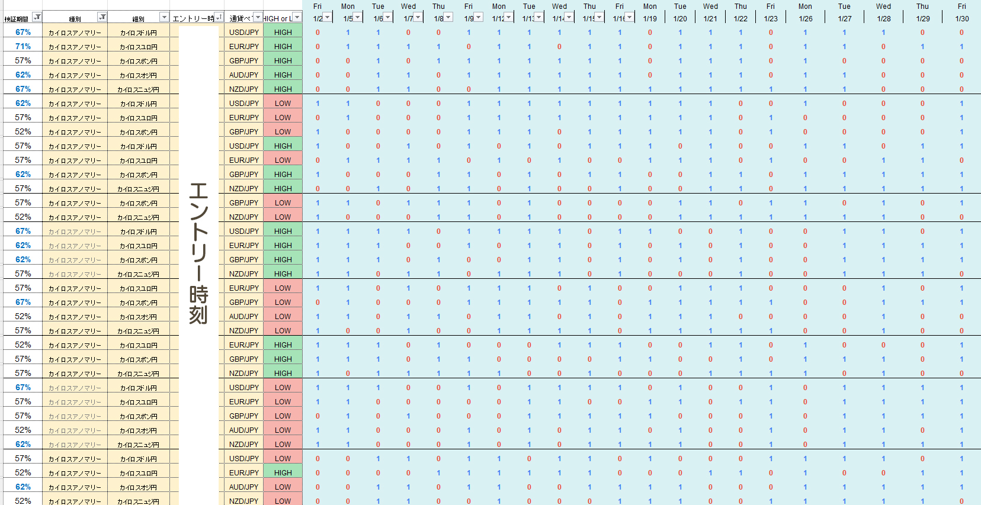Open the active filter icon on 種別 column
Image resolution: width=981 pixels, height=505 pixels.
click(102, 17)
